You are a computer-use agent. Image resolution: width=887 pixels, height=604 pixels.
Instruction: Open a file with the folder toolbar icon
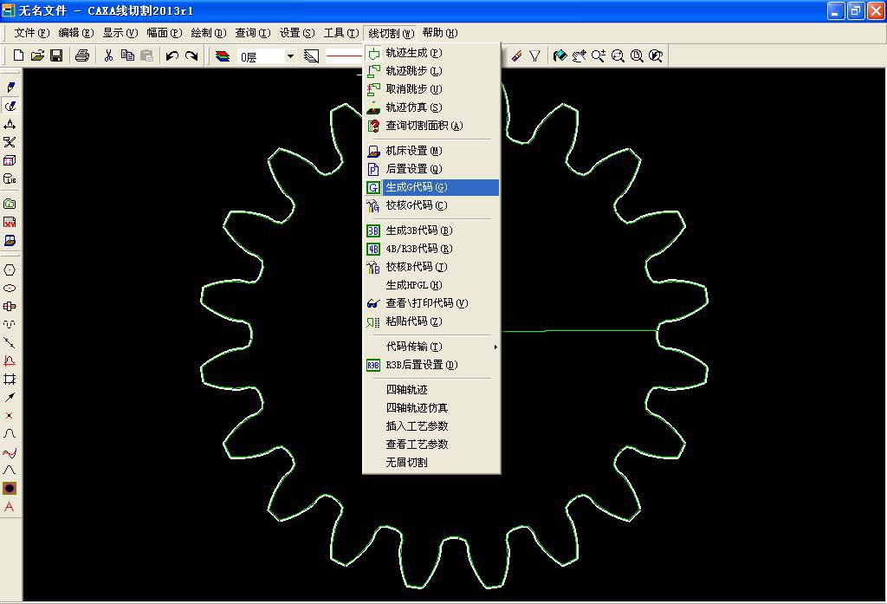pyautogui.click(x=36, y=55)
